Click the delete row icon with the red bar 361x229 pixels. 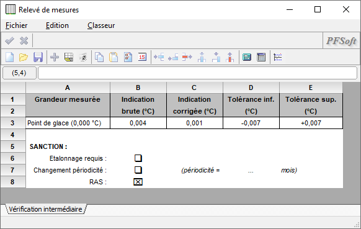coord(187,57)
